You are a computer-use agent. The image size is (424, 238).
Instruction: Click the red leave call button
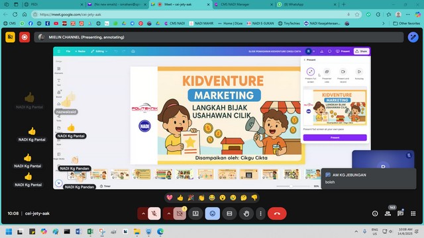[x=277, y=214]
